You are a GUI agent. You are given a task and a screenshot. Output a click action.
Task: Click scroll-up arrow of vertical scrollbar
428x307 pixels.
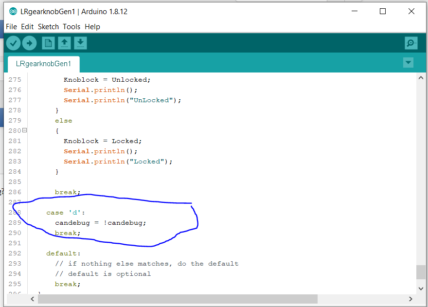[421, 78]
